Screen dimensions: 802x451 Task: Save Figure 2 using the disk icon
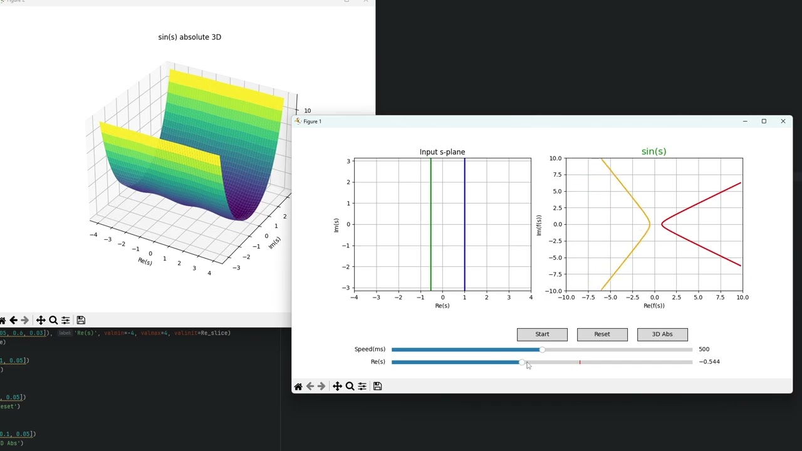point(81,320)
